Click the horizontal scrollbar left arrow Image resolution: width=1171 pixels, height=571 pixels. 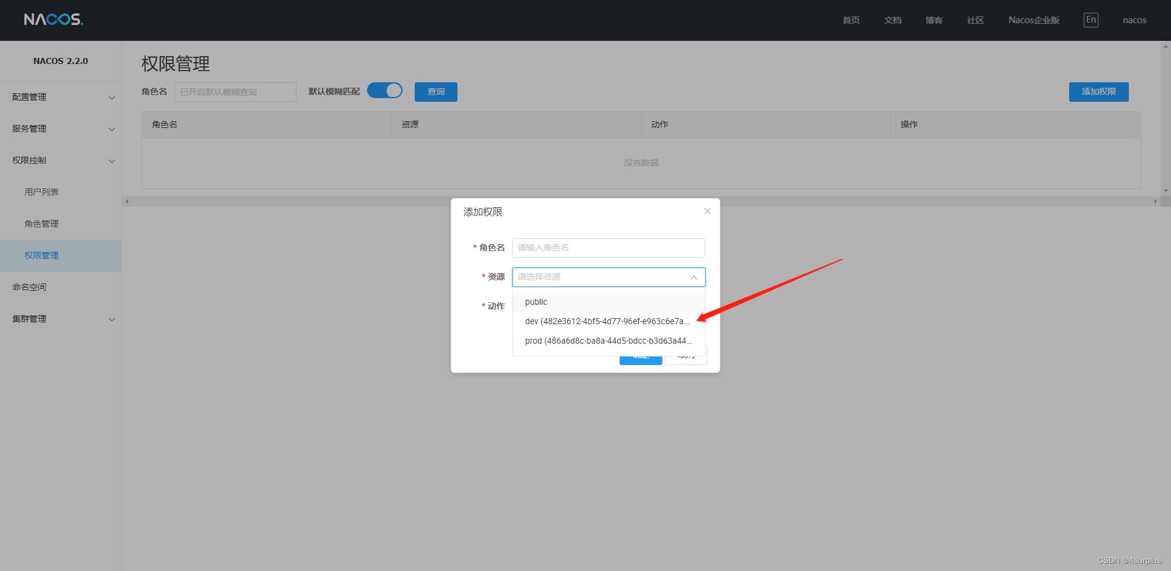tap(127, 201)
